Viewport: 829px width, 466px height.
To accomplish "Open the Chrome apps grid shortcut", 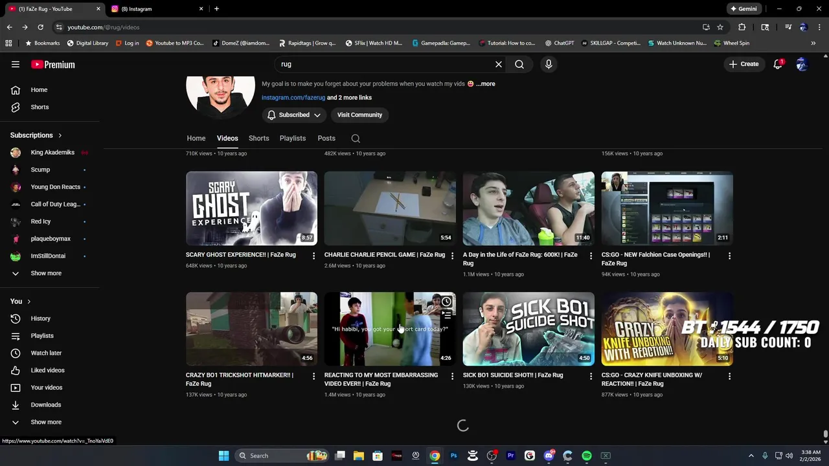I will (x=8, y=43).
